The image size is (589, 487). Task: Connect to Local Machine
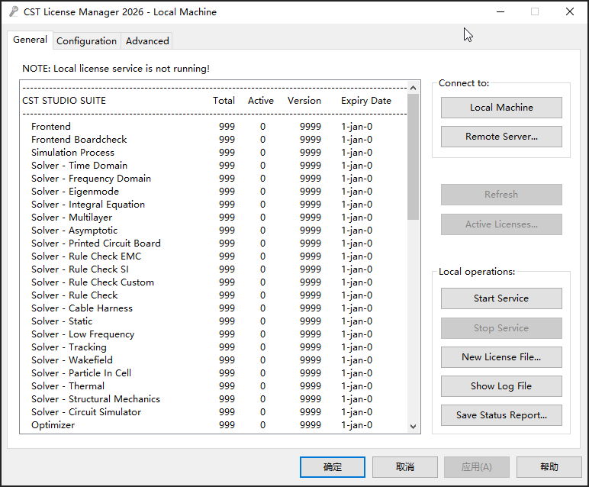click(x=501, y=108)
